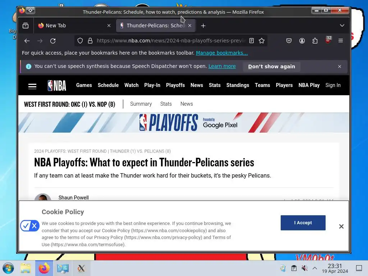The image size is (368, 276).
Task: Click Firefox icon in taskbar
Action: [44, 268]
